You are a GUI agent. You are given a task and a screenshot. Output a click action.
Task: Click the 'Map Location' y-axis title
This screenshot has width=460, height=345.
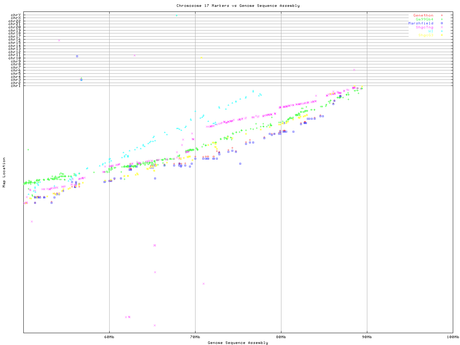point(4,172)
